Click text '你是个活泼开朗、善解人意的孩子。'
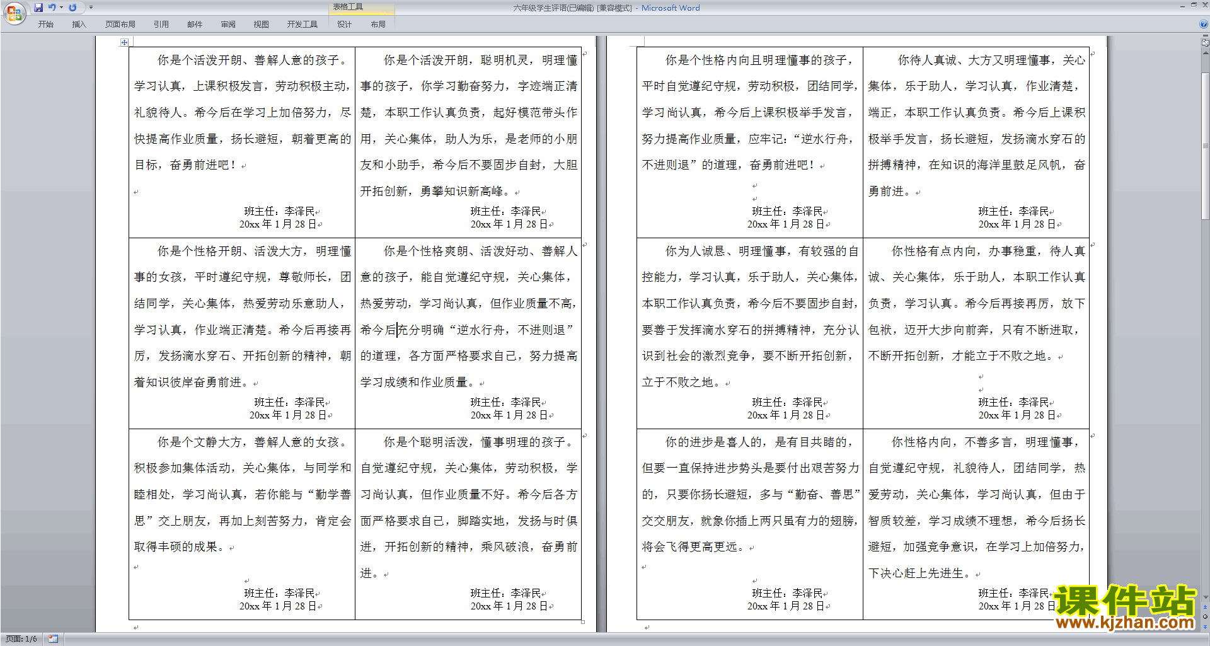This screenshot has height=646, width=1210. tap(253, 61)
